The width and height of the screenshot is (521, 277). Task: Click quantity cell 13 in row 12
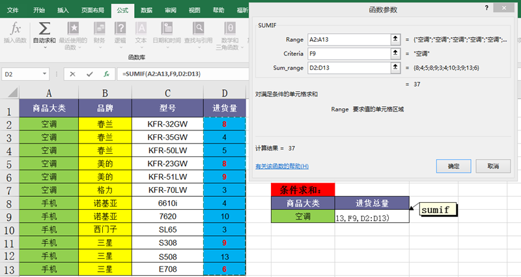click(x=225, y=256)
